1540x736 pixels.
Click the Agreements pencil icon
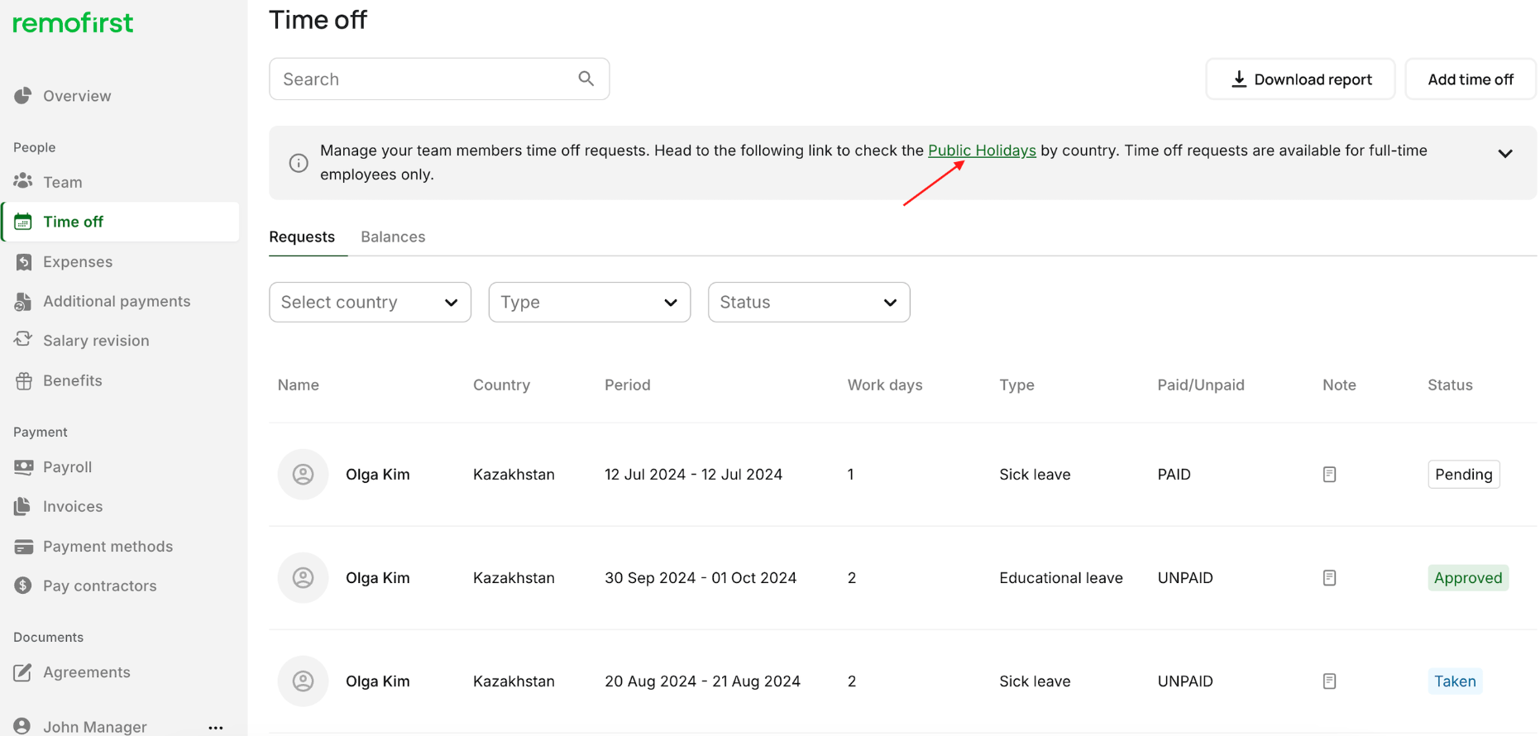(x=23, y=672)
